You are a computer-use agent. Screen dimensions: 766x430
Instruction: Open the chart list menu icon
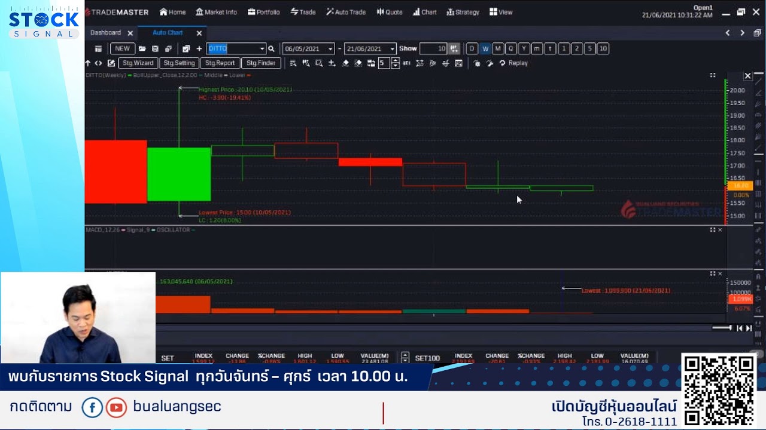pyautogui.click(x=98, y=49)
